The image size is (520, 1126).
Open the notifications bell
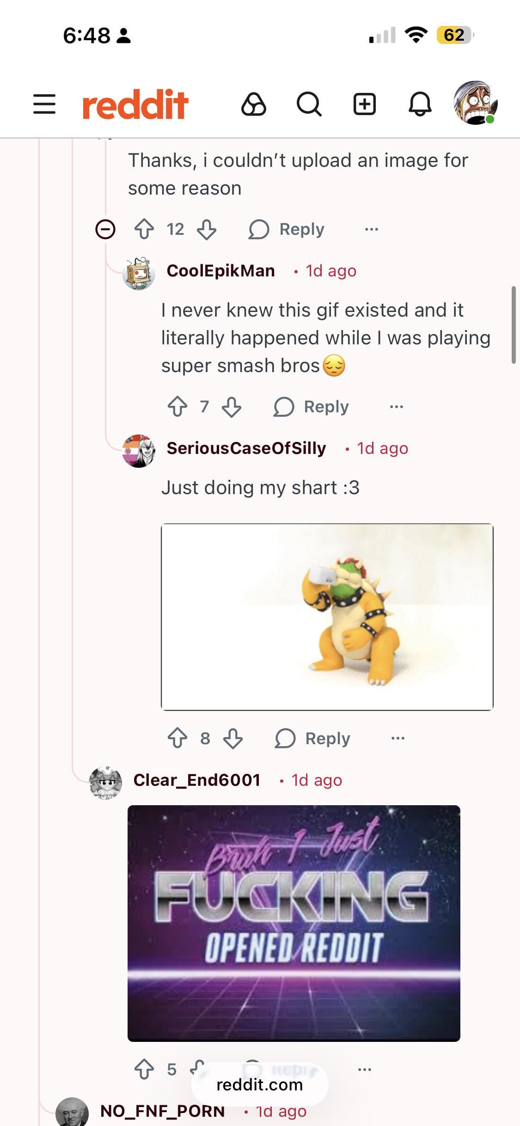[420, 104]
